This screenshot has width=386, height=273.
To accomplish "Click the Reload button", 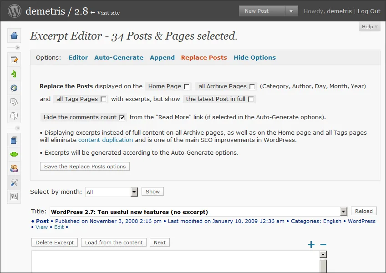I will 364,211.
